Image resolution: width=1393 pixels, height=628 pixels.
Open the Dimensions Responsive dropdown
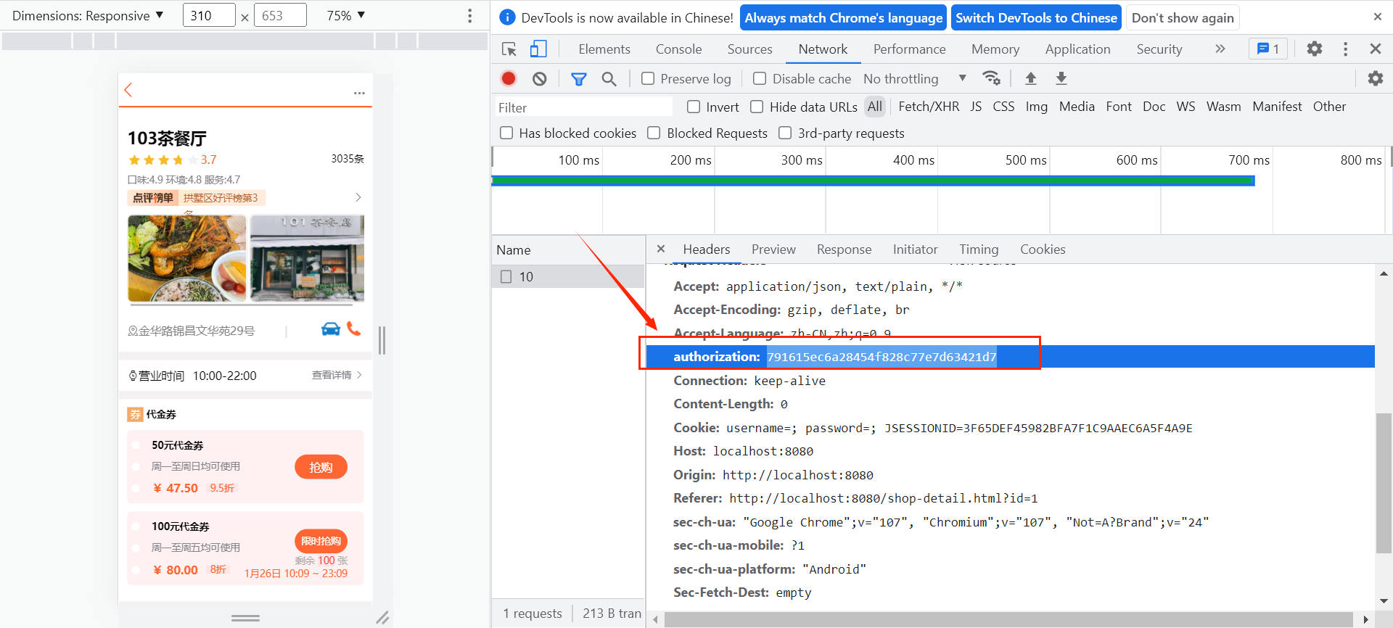(88, 15)
